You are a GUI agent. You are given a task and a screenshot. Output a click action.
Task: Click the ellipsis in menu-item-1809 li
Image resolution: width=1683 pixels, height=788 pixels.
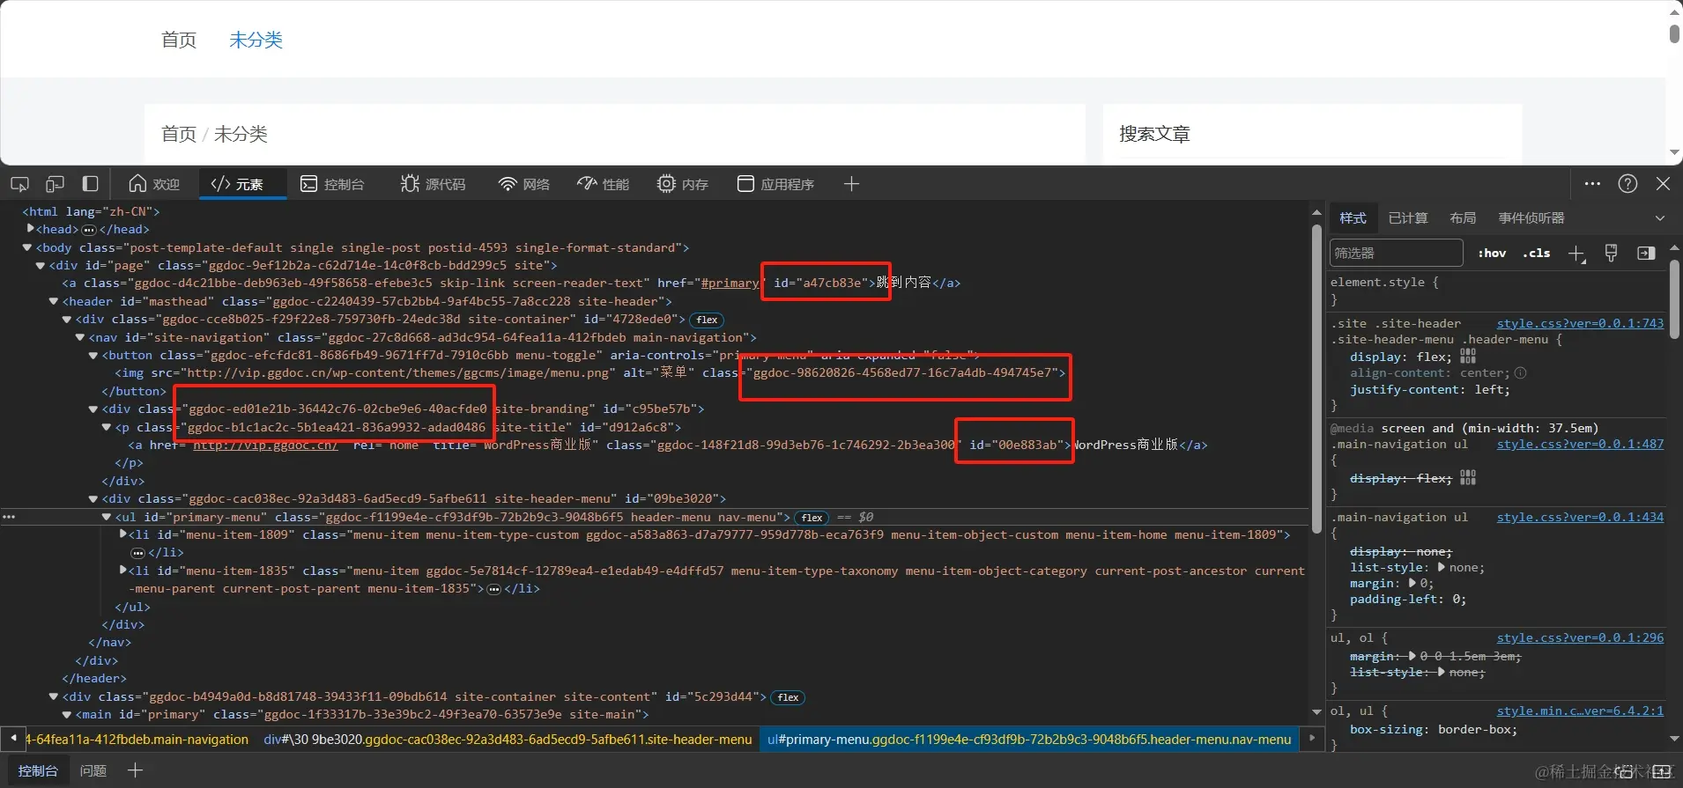click(137, 553)
